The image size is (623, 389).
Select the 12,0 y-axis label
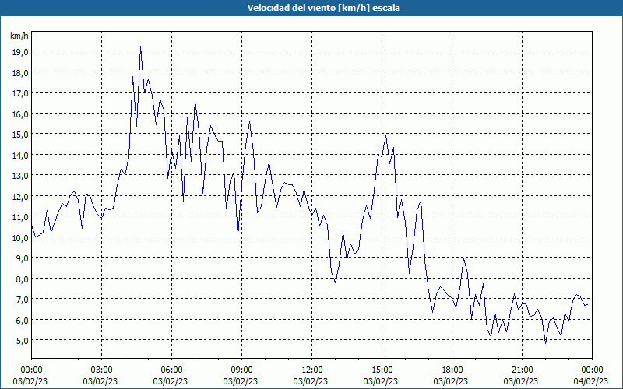19,197
